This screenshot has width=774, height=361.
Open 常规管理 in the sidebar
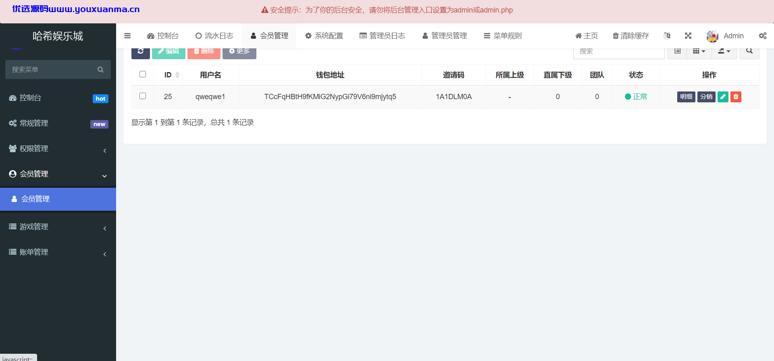tap(58, 123)
